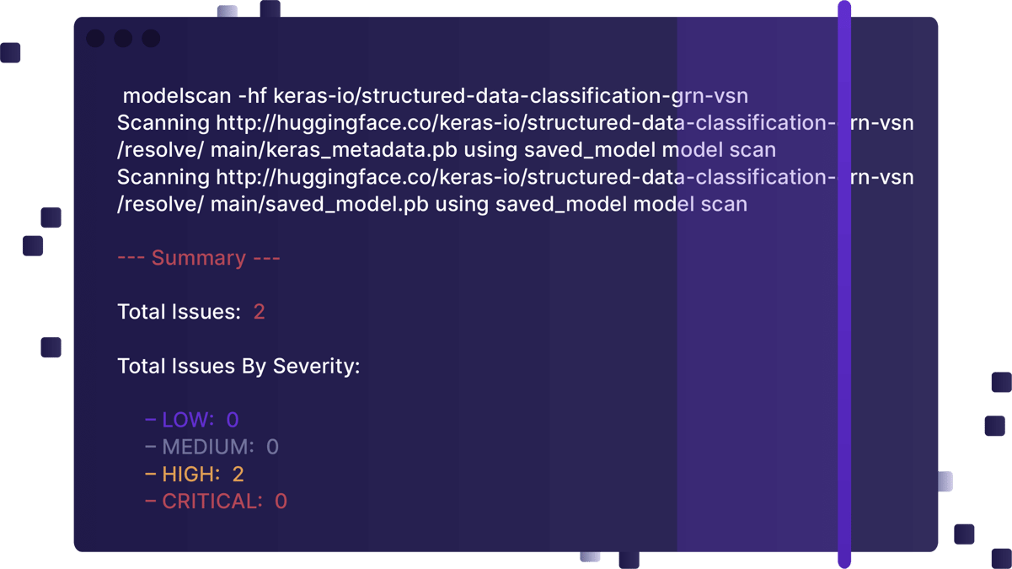Click the third window dot in title bar

pyautogui.click(x=151, y=39)
